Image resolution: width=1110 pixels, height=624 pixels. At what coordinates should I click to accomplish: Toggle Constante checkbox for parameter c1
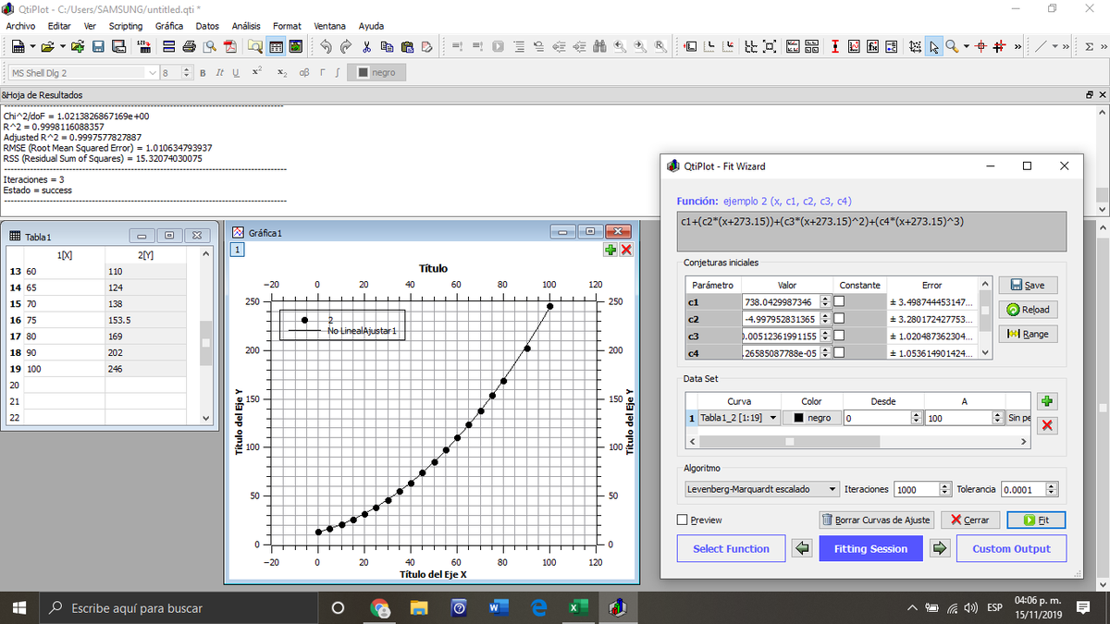tap(839, 301)
